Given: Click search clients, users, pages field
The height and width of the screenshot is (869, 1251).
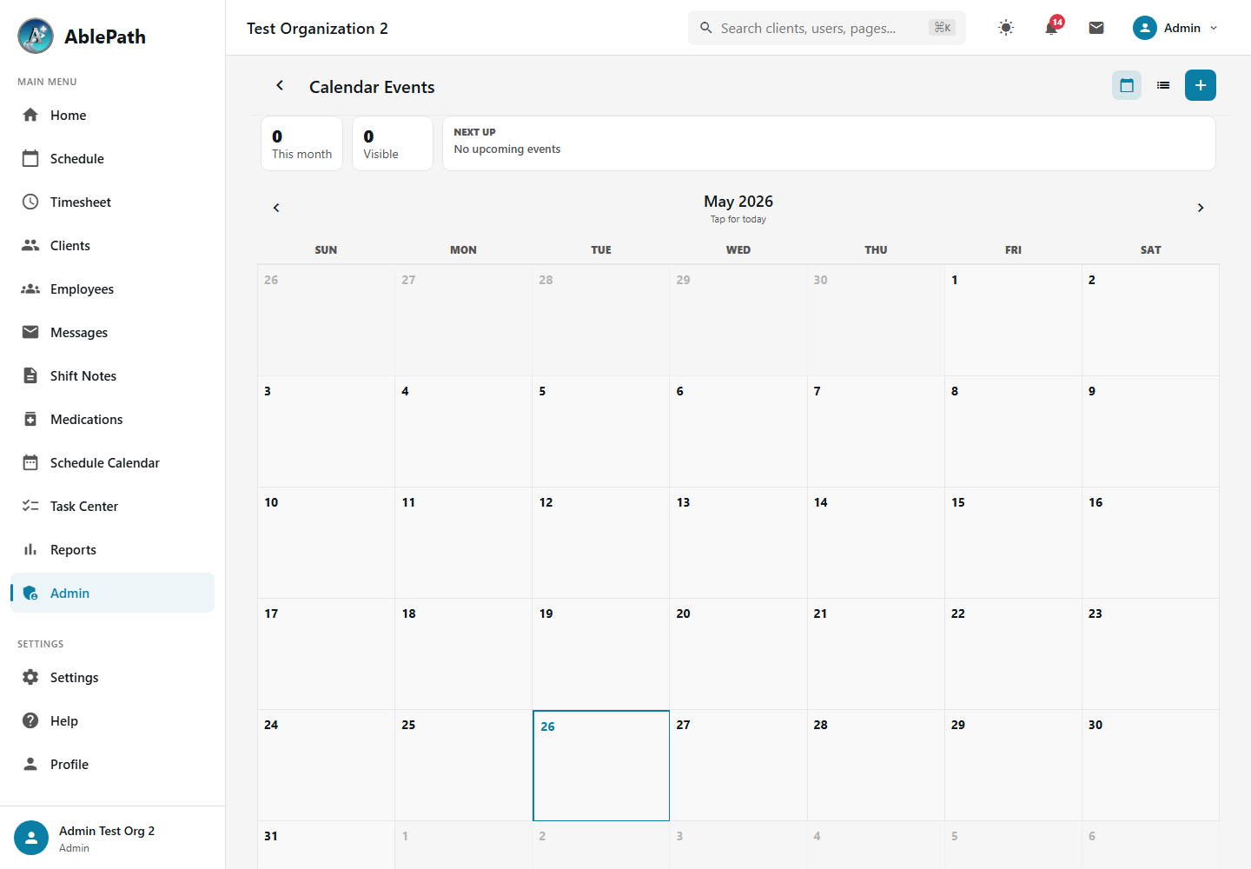Looking at the screenshot, I should point(827,28).
